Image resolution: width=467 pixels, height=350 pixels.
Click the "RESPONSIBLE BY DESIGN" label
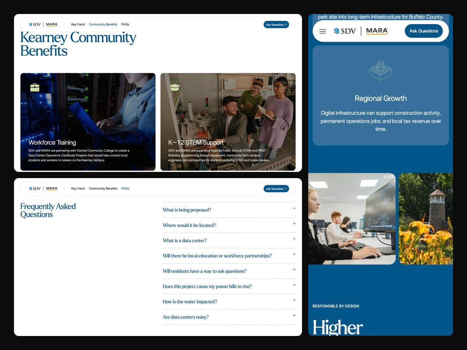tap(336, 306)
